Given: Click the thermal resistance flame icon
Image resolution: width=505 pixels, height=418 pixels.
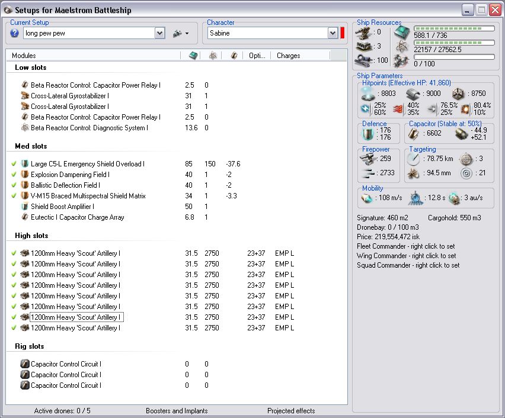Looking at the screenshot, I should tap(398, 109).
